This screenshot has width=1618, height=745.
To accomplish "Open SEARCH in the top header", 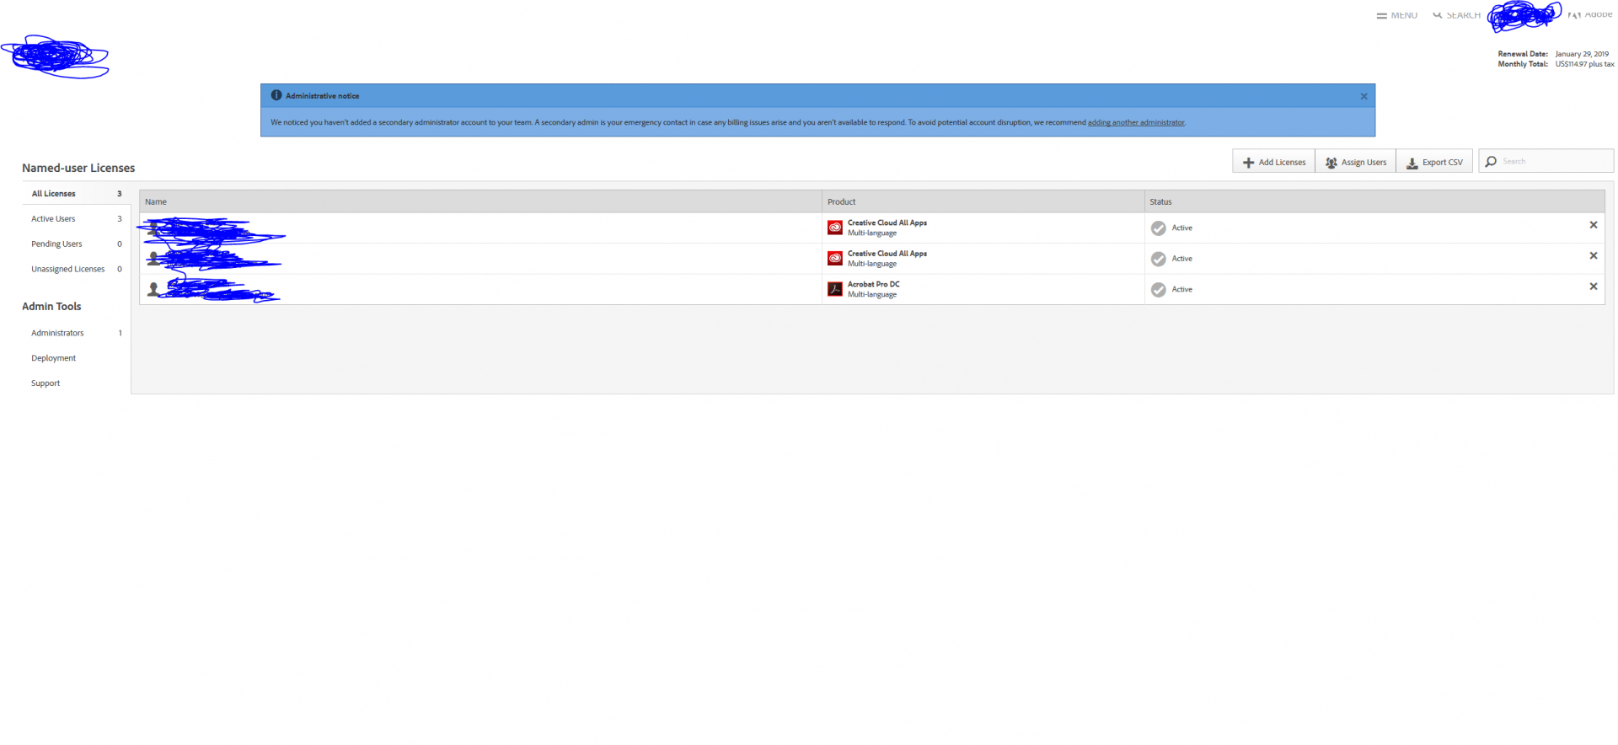I will (1456, 15).
